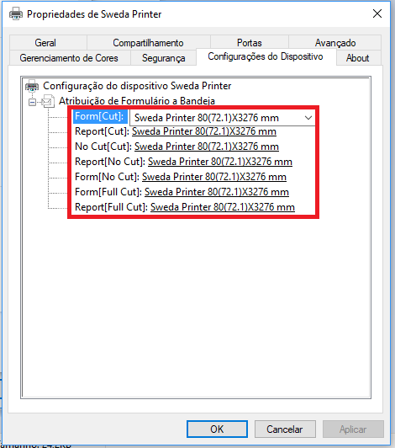Confirm with the OK button
Image resolution: width=395 pixels, height=448 pixels.
click(x=217, y=429)
